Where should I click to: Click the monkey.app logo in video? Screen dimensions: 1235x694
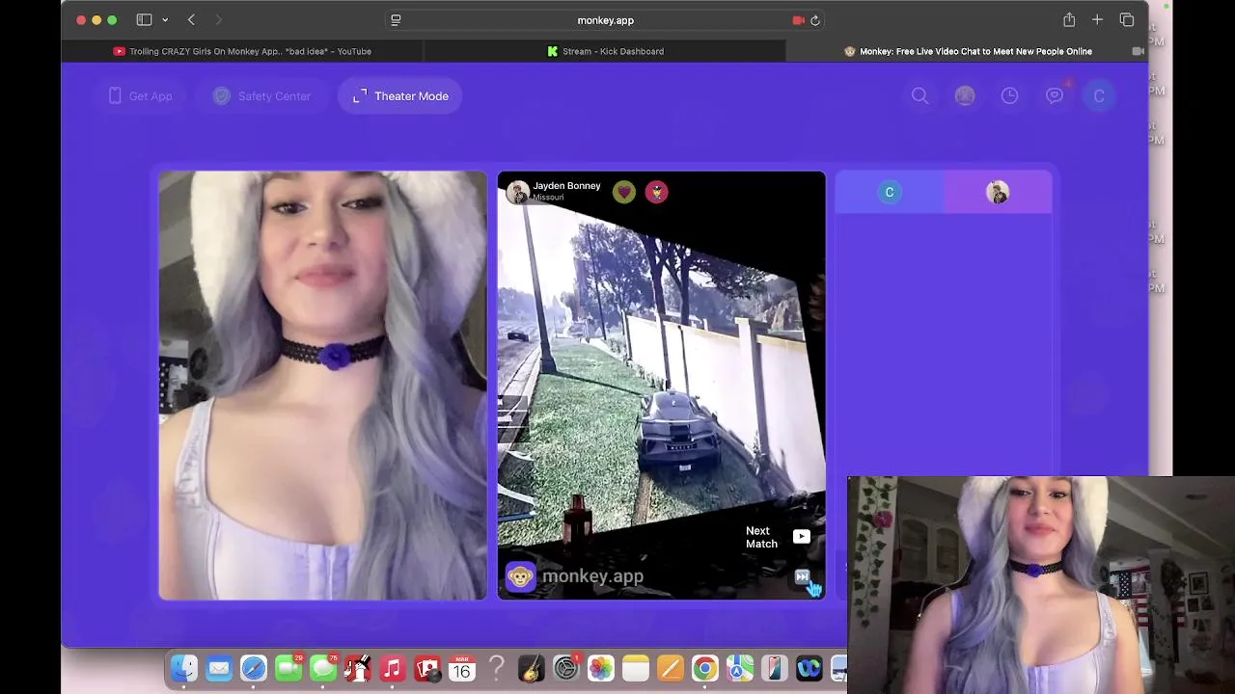pyautogui.click(x=575, y=576)
